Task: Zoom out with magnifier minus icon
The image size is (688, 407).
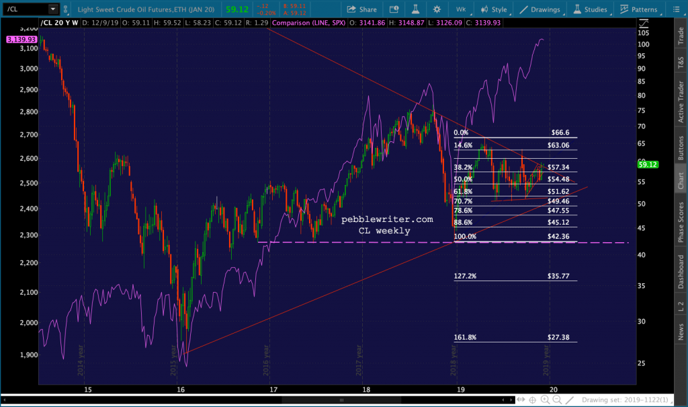Action: click(557, 400)
